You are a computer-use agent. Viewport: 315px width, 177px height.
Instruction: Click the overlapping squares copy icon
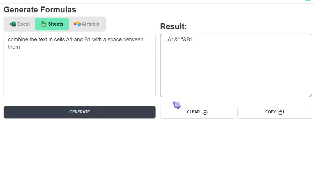pos(281,112)
